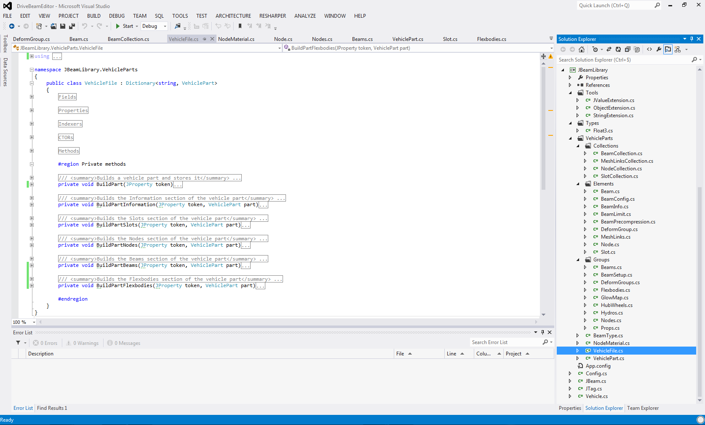Click the Show All Files icon in Solution Explorer
The image size is (705, 425).
pos(637,49)
